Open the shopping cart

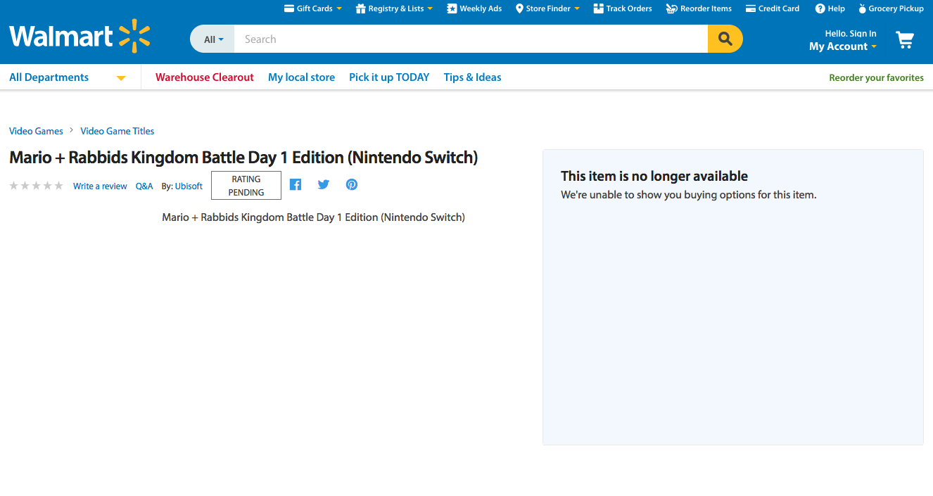pyautogui.click(x=905, y=40)
